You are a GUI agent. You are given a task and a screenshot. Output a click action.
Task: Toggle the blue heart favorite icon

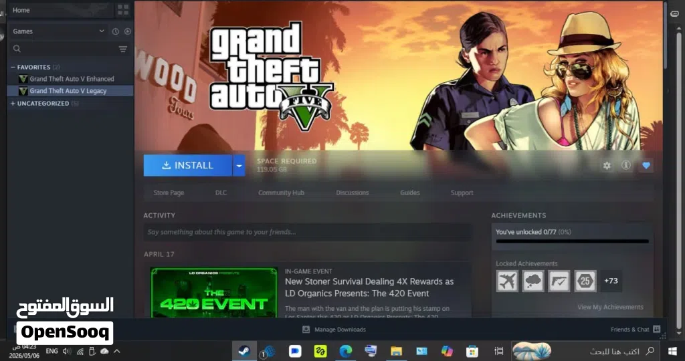646,165
